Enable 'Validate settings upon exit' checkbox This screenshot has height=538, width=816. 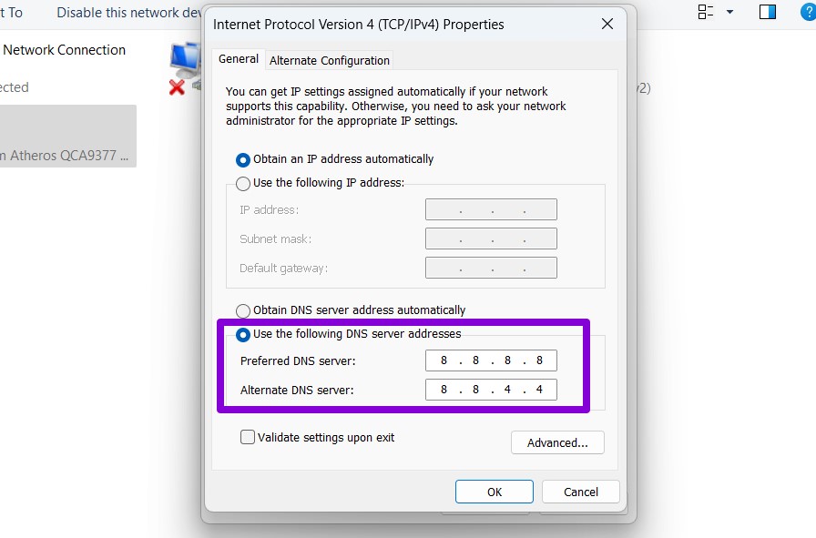pos(247,437)
